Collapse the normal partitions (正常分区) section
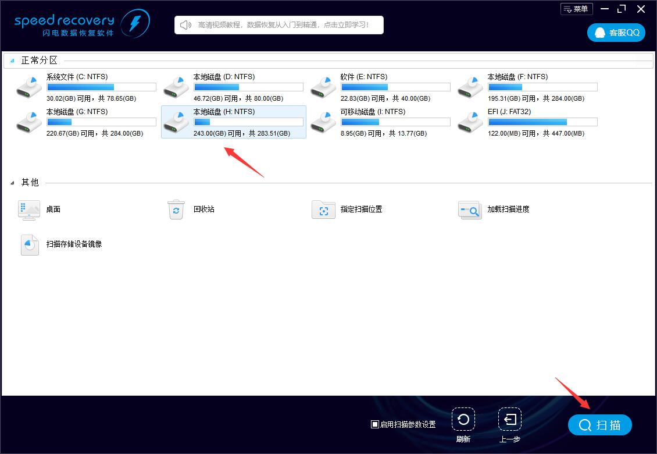The width and height of the screenshot is (657, 454). [12, 61]
